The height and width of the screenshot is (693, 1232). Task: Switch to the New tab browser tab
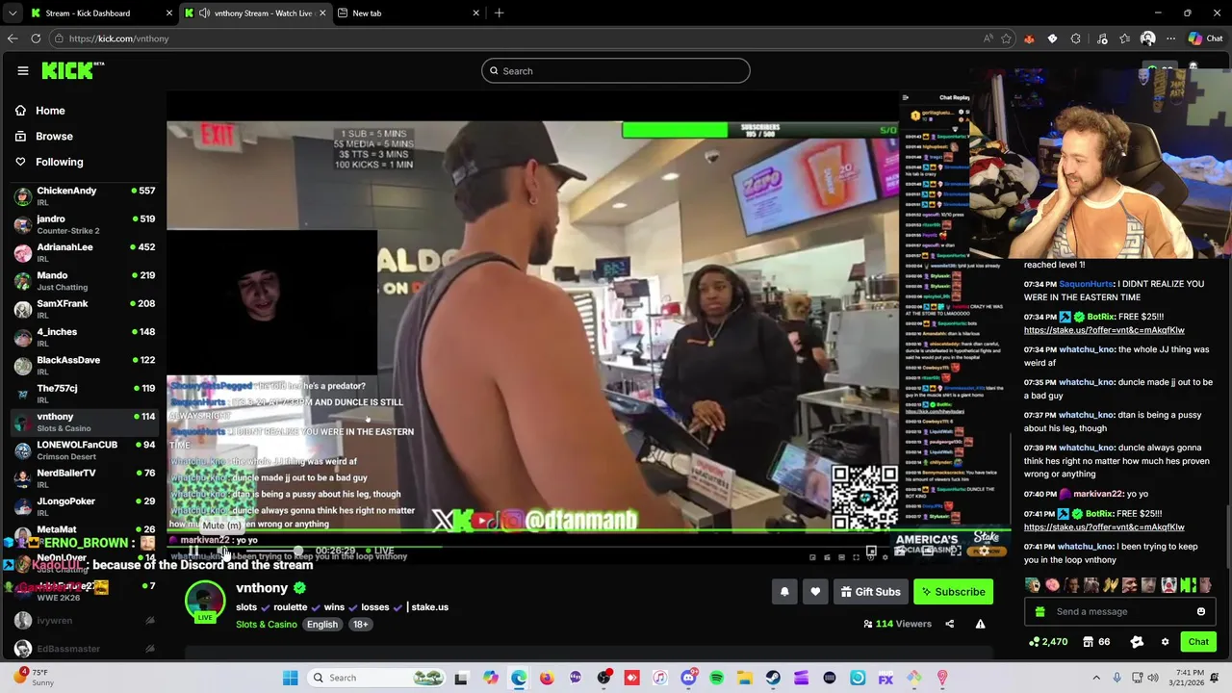[x=408, y=13]
